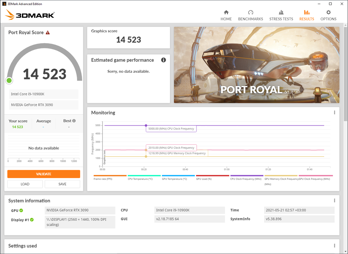The height and width of the screenshot is (254, 348).
Task: Click the green GPU check mark
Action: 21,210
